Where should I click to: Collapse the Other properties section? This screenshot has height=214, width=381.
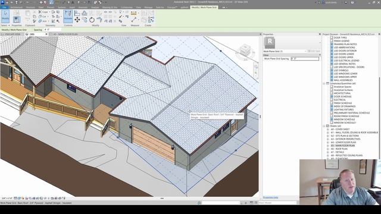(x=320, y=55)
